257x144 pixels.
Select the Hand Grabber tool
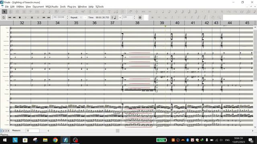[213, 17]
